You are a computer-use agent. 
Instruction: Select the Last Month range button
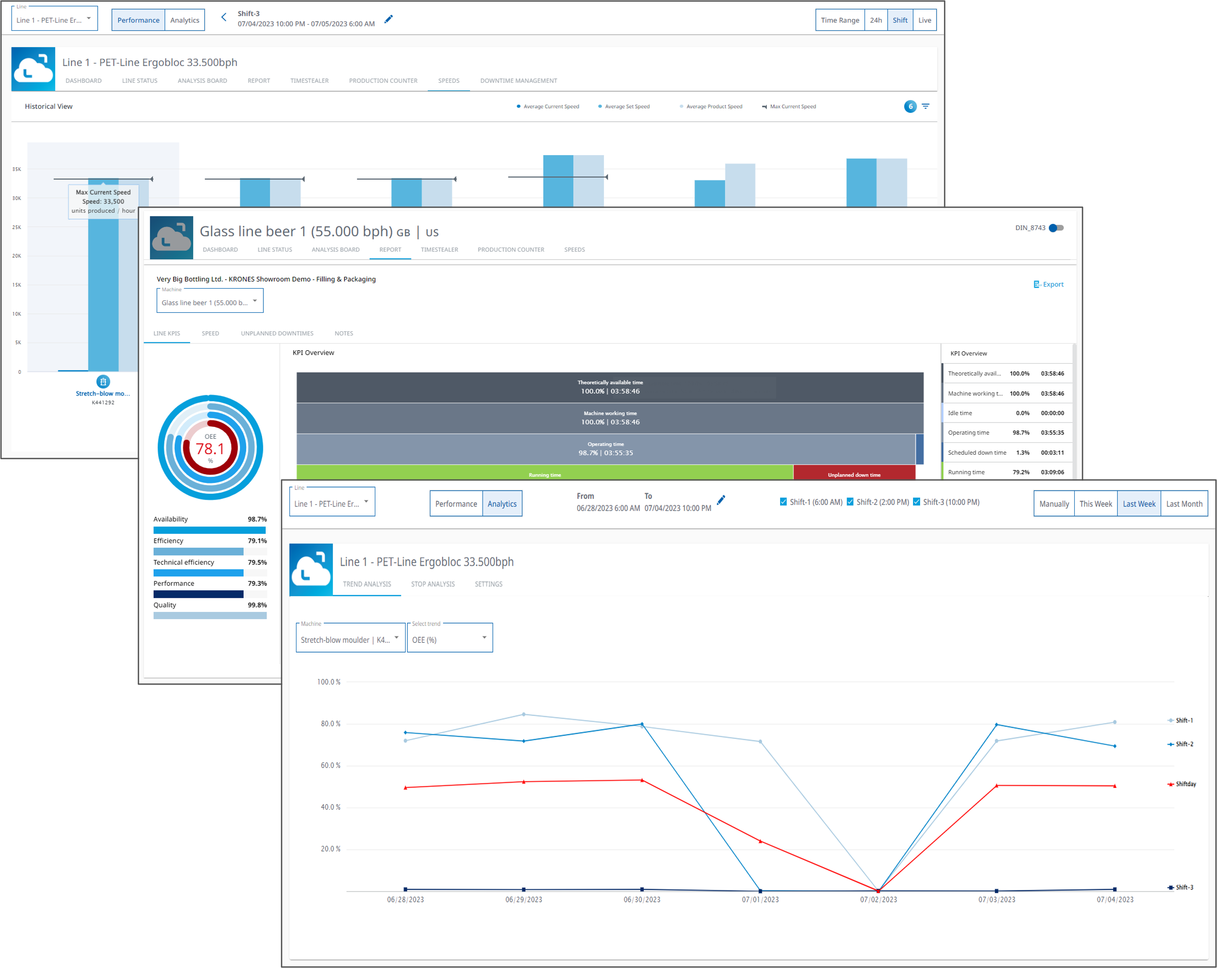tap(1184, 504)
